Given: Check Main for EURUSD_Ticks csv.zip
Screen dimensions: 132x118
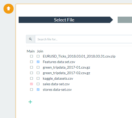Looking at the screenshot, I should pyautogui.click(x=31, y=56).
